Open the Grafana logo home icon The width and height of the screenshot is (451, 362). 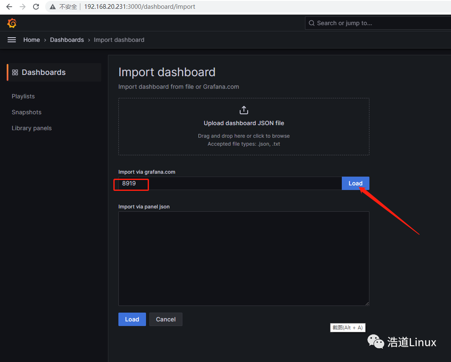click(x=12, y=23)
